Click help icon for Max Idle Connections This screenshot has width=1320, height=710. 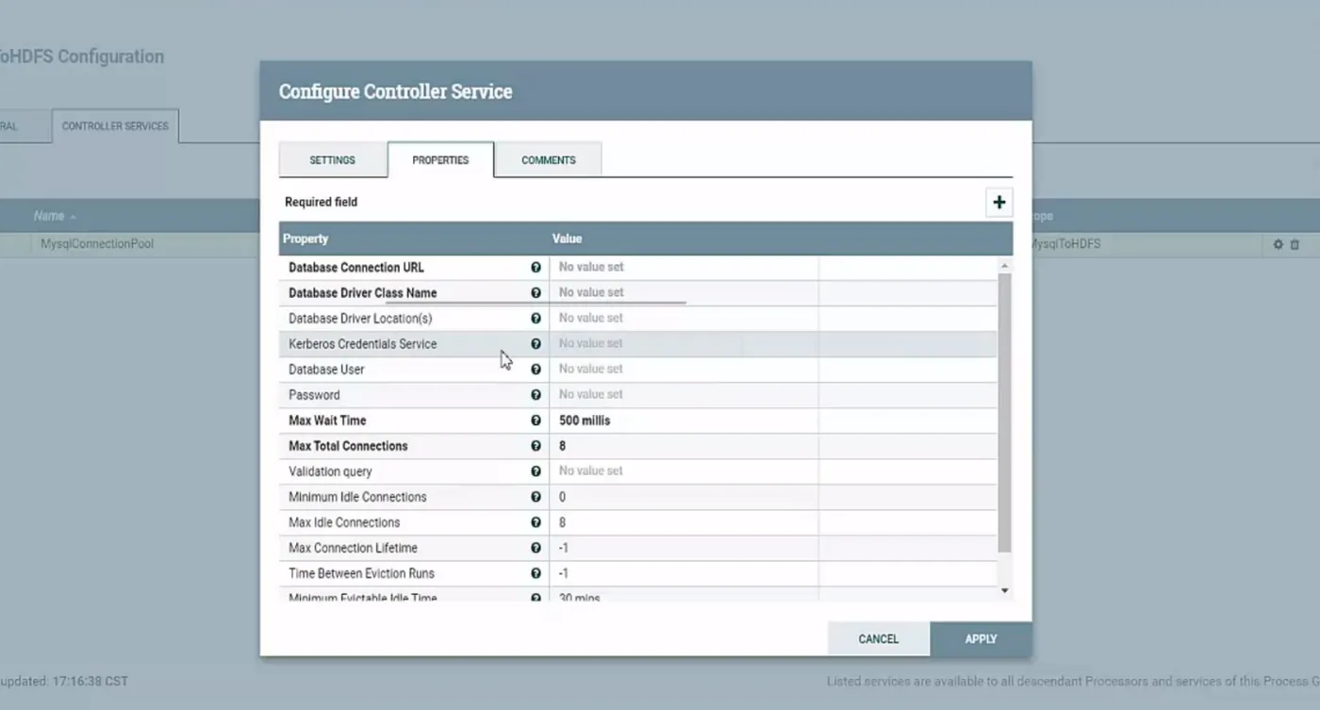pyautogui.click(x=536, y=522)
